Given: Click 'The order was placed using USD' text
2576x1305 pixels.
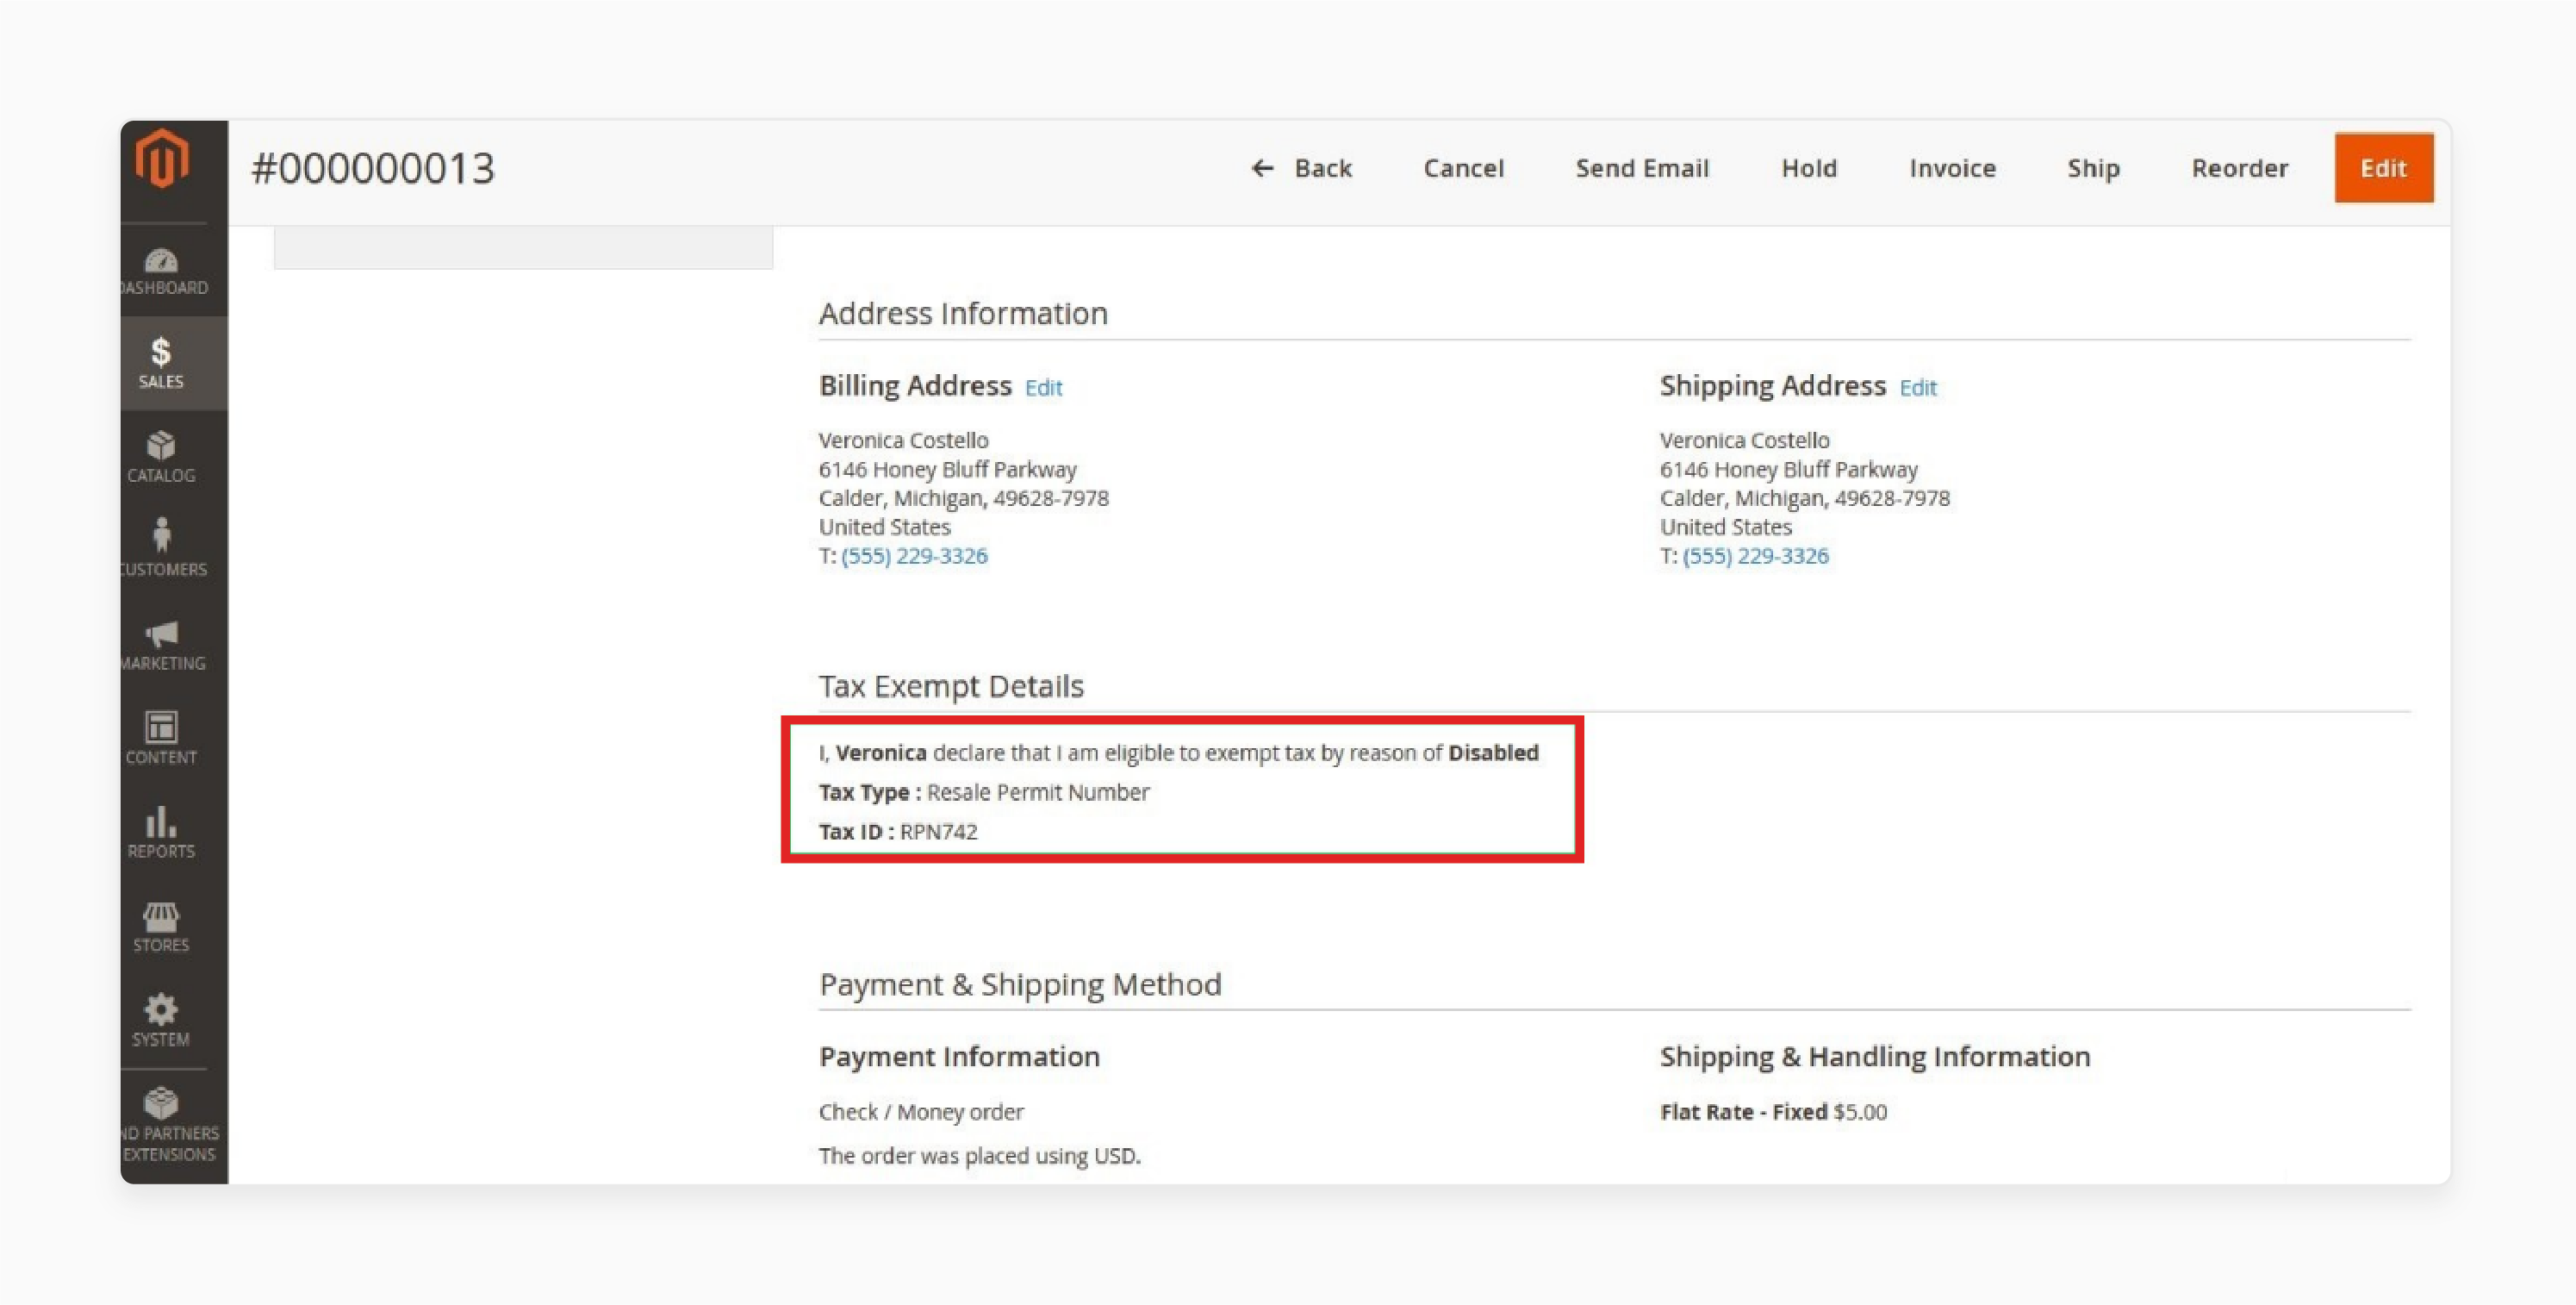Looking at the screenshot, I should [x=979, y=1156].
